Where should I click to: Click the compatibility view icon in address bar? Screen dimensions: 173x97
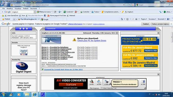[x=127, y=5]
